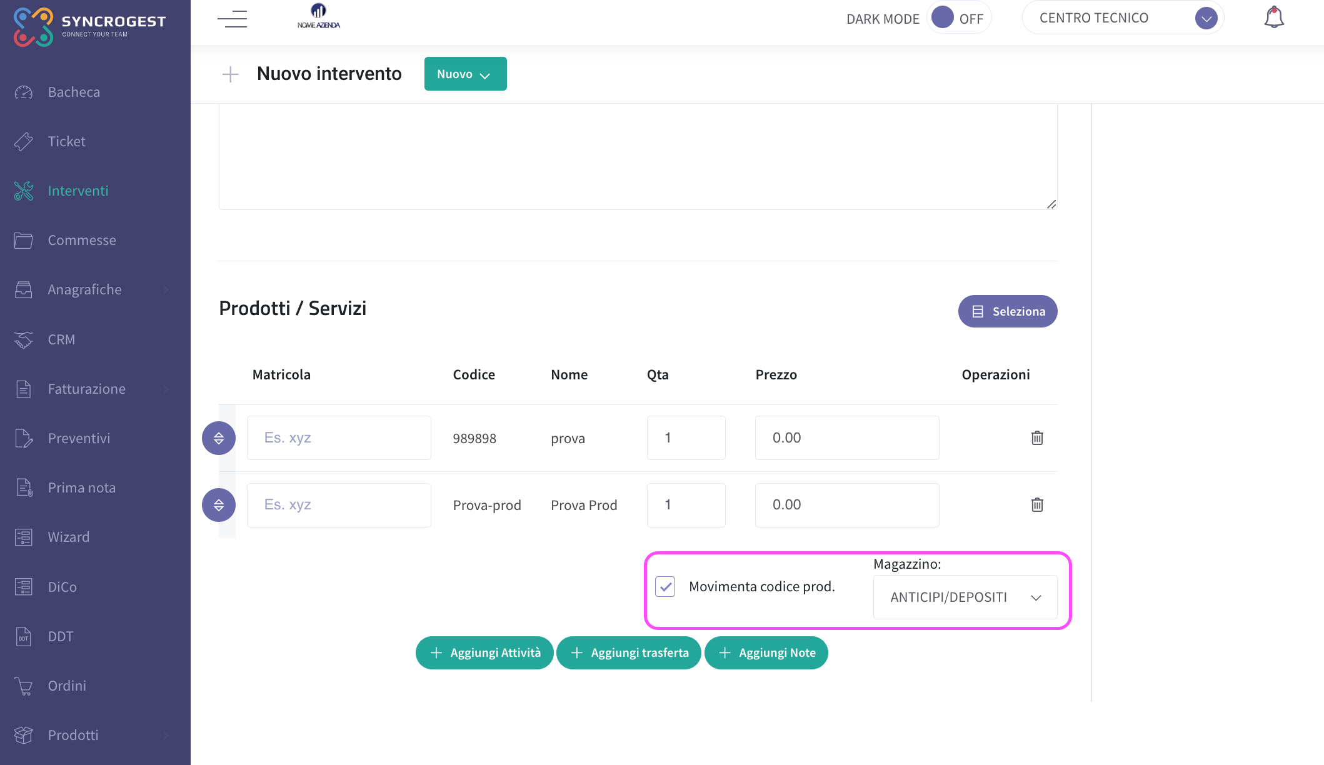Uncheck Movimenta codice prod. checkbox
1324x765 pixels.
pyautogui.click(x=665, y=586)
